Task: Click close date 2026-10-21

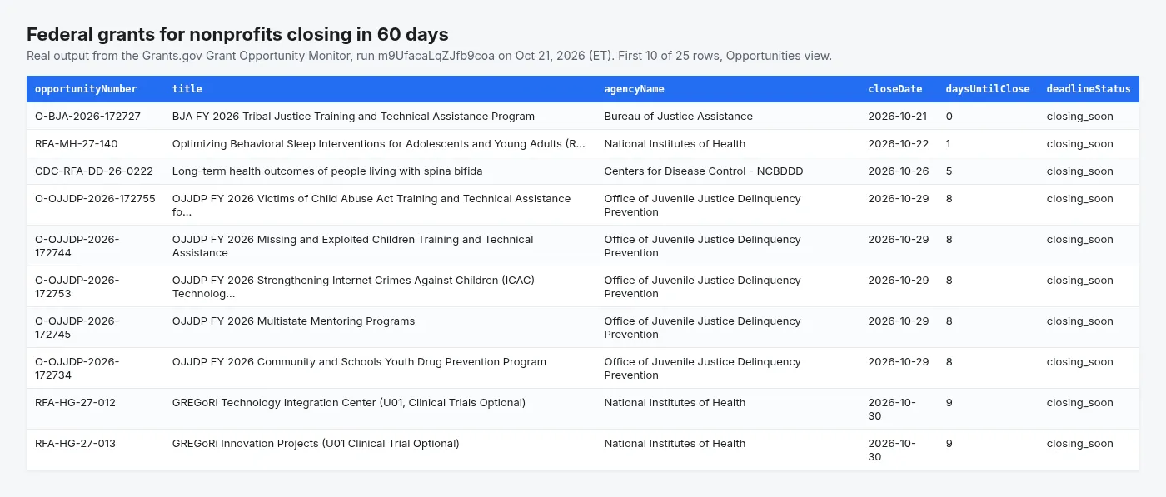Action: [x=897, y=117]
